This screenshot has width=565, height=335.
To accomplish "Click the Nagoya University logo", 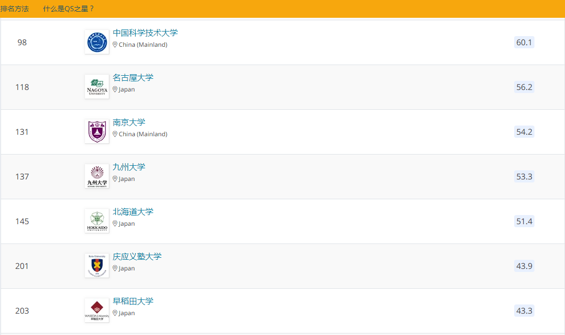I will pos(97,87).
